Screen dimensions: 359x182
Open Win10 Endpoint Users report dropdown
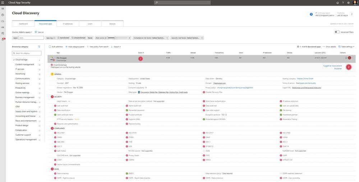(325, 15)
